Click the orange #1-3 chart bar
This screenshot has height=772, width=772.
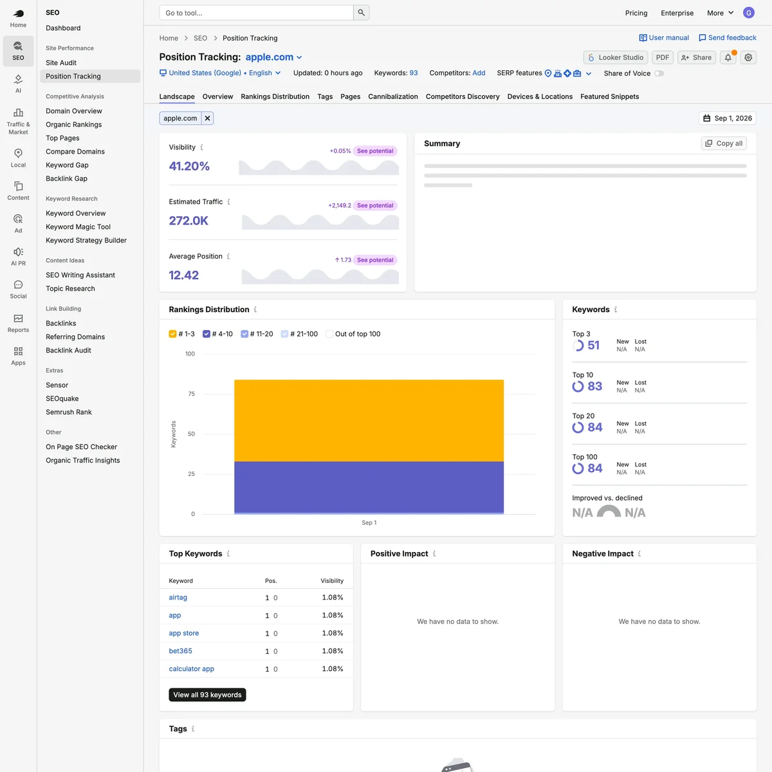point(369,421)
